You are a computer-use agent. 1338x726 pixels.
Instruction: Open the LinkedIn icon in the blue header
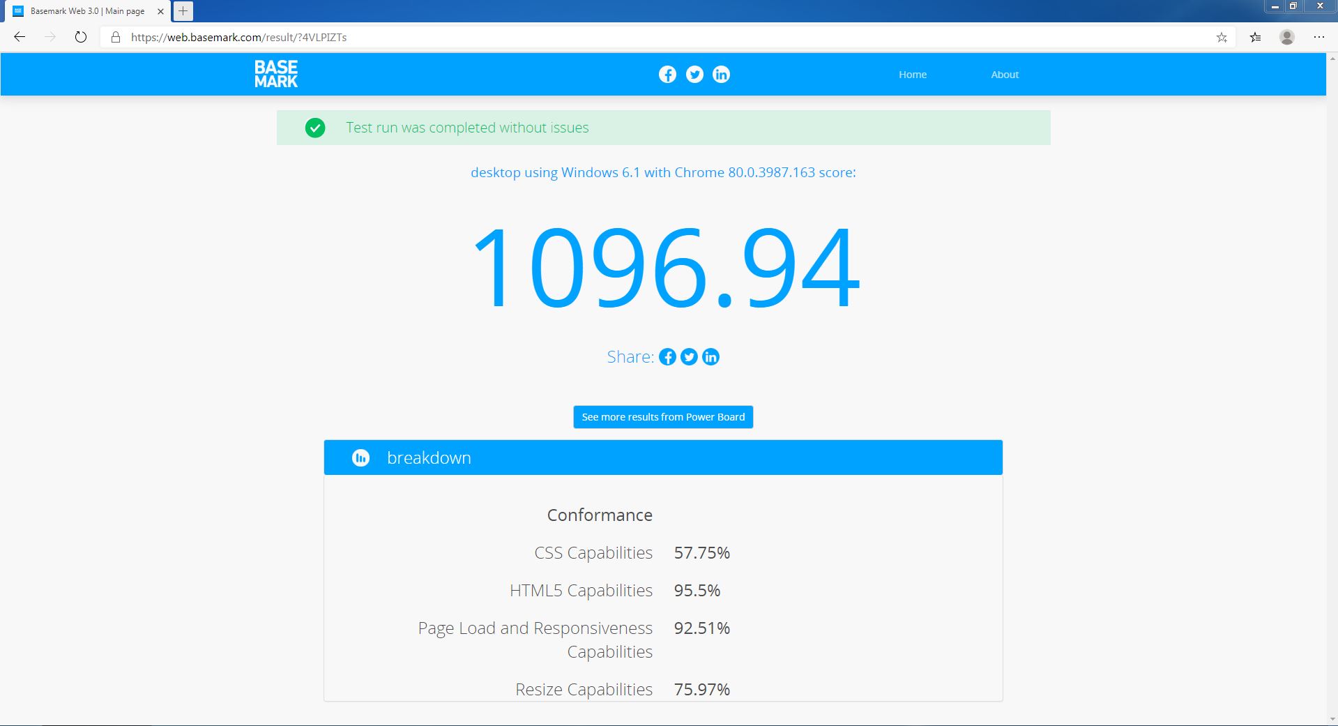point(721,75)
